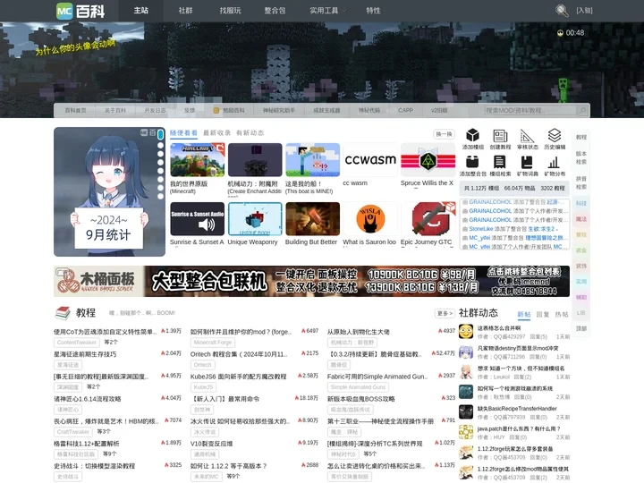This screenshot has width=644, height=483.
Task: Open StoneLike user link in activity feed
Action: (x=481, y=229)
